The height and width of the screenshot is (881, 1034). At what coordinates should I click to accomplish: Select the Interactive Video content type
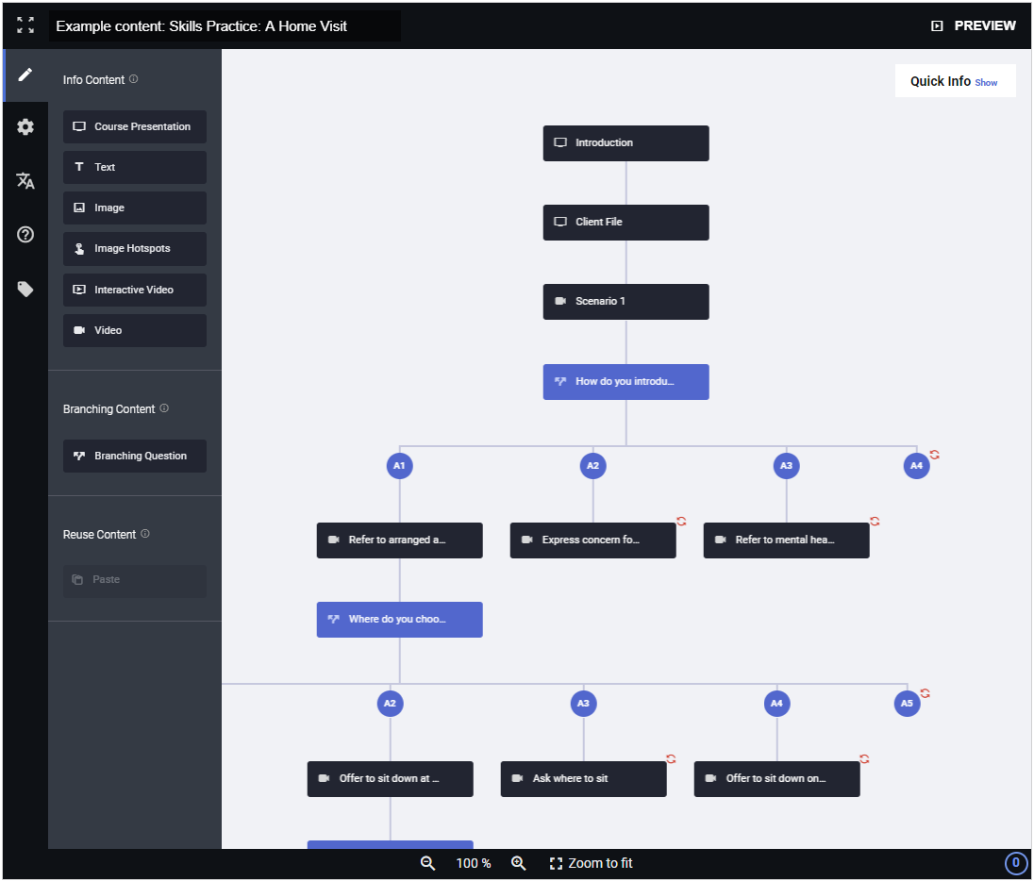135,290
